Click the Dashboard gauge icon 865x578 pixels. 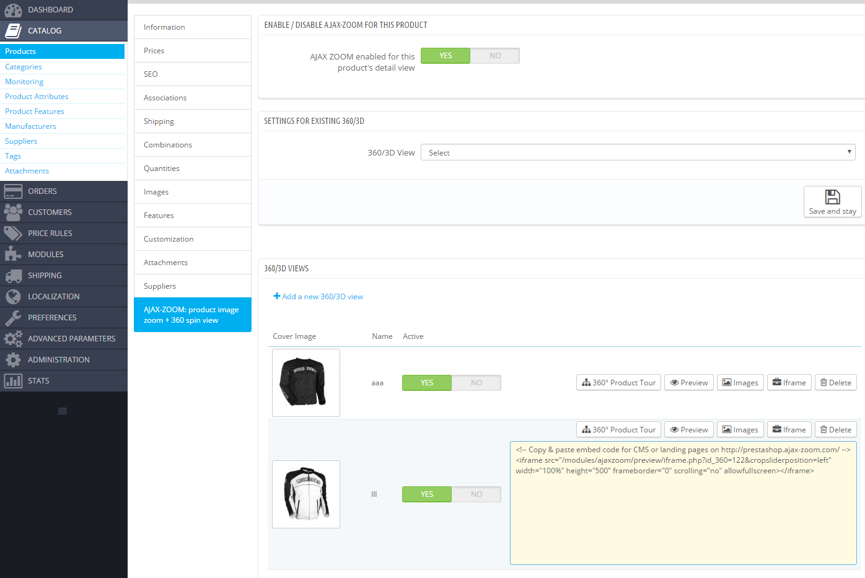(x=13, y=10)
